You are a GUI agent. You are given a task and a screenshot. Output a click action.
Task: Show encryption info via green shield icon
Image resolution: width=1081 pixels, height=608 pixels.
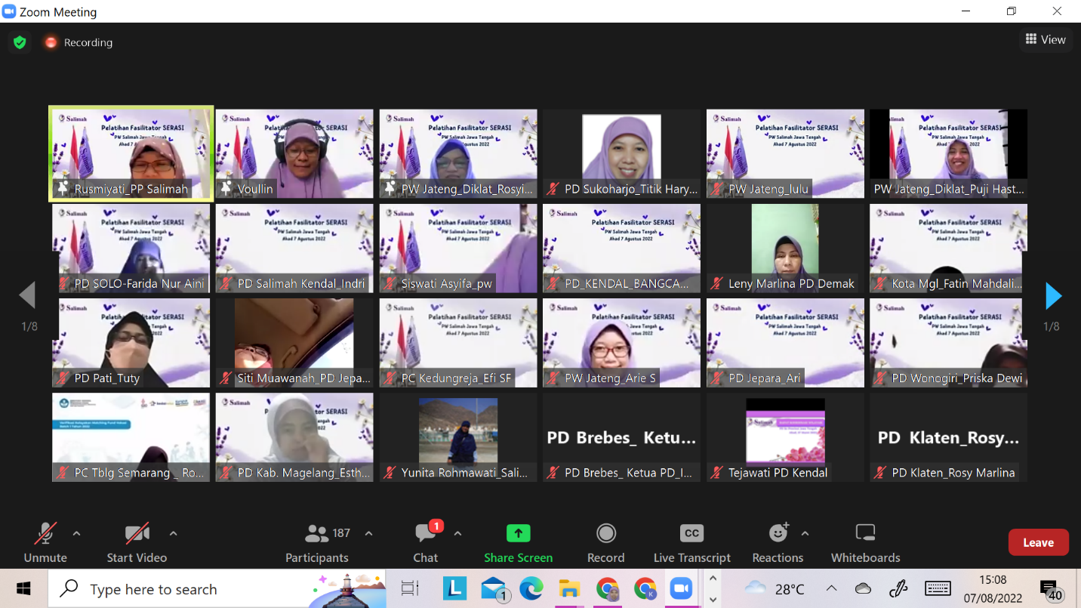pyautogui.click(x=20, y=42)
